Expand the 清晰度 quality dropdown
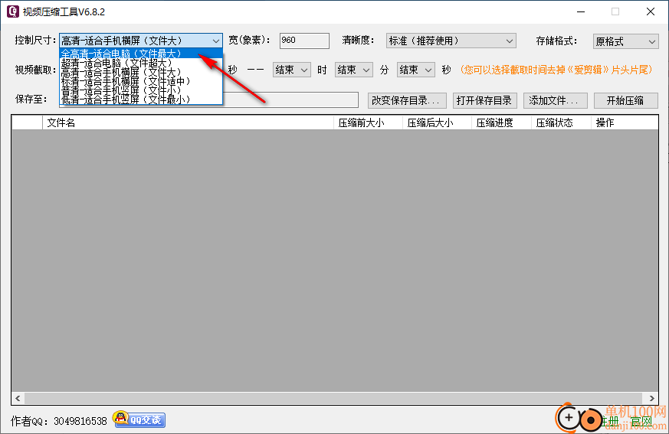Image resolution: width=669 pixels, height=434 pixels. coord(451,41)
